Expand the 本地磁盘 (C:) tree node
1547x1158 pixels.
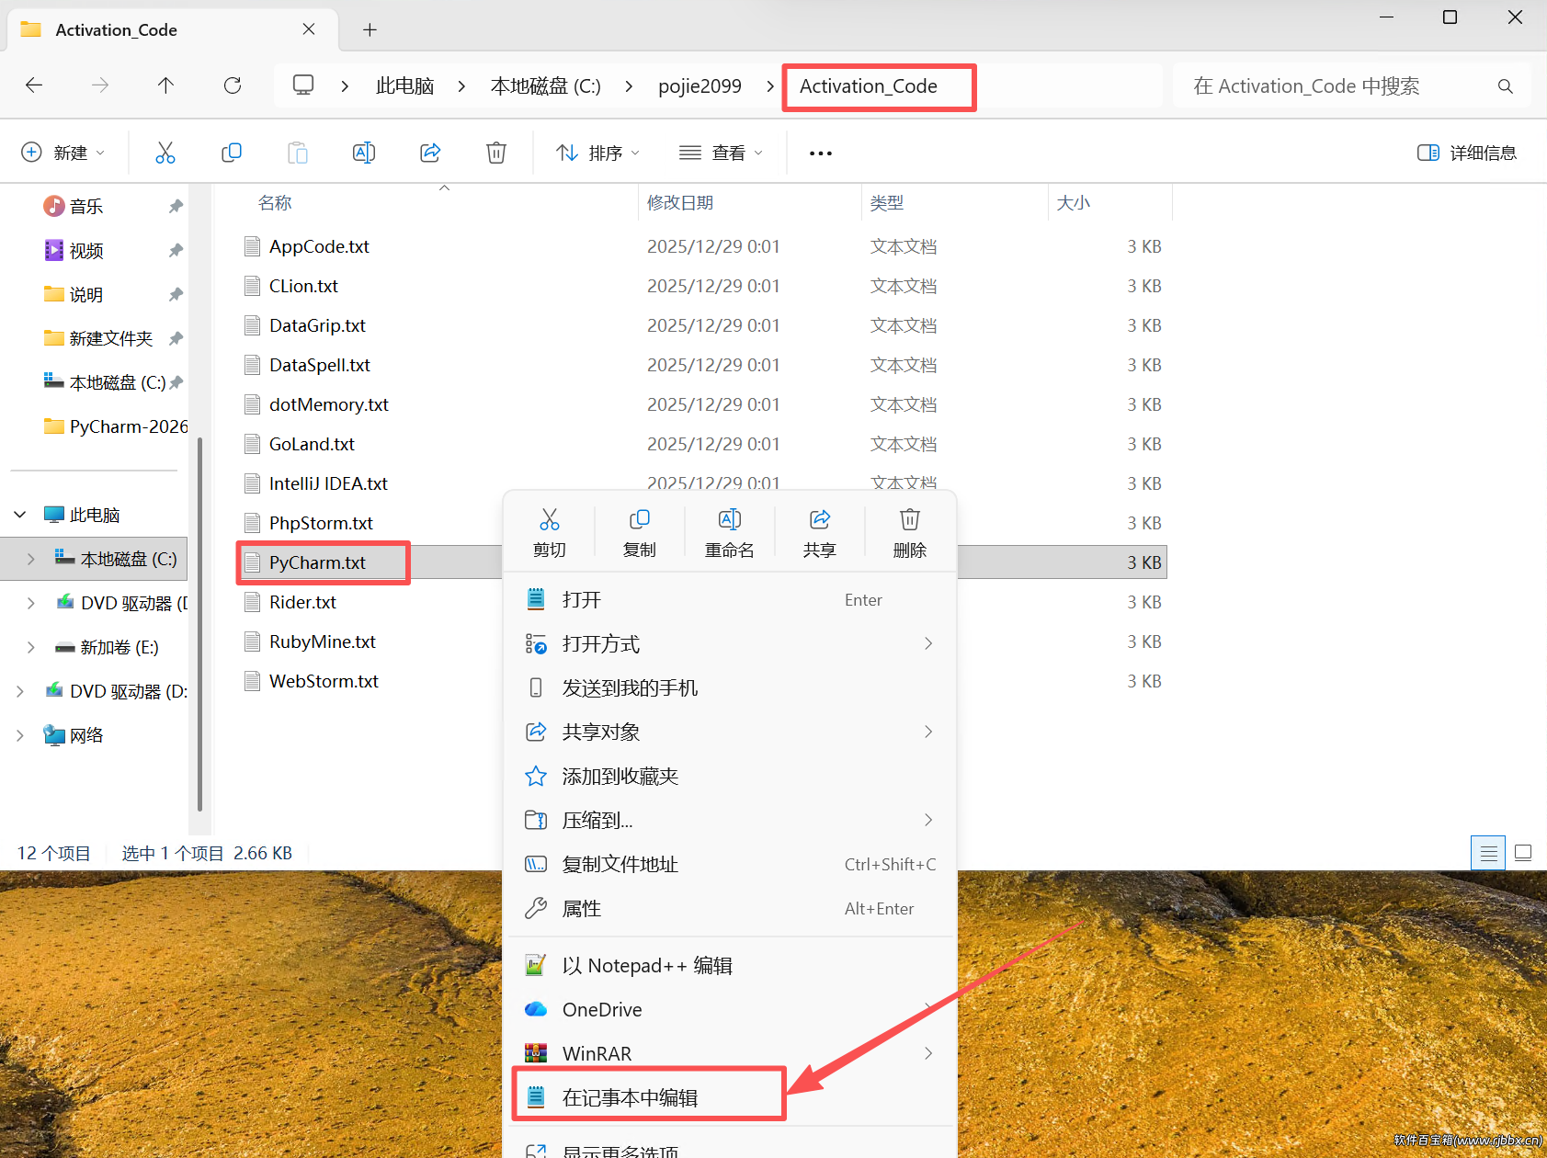(30, 559)
